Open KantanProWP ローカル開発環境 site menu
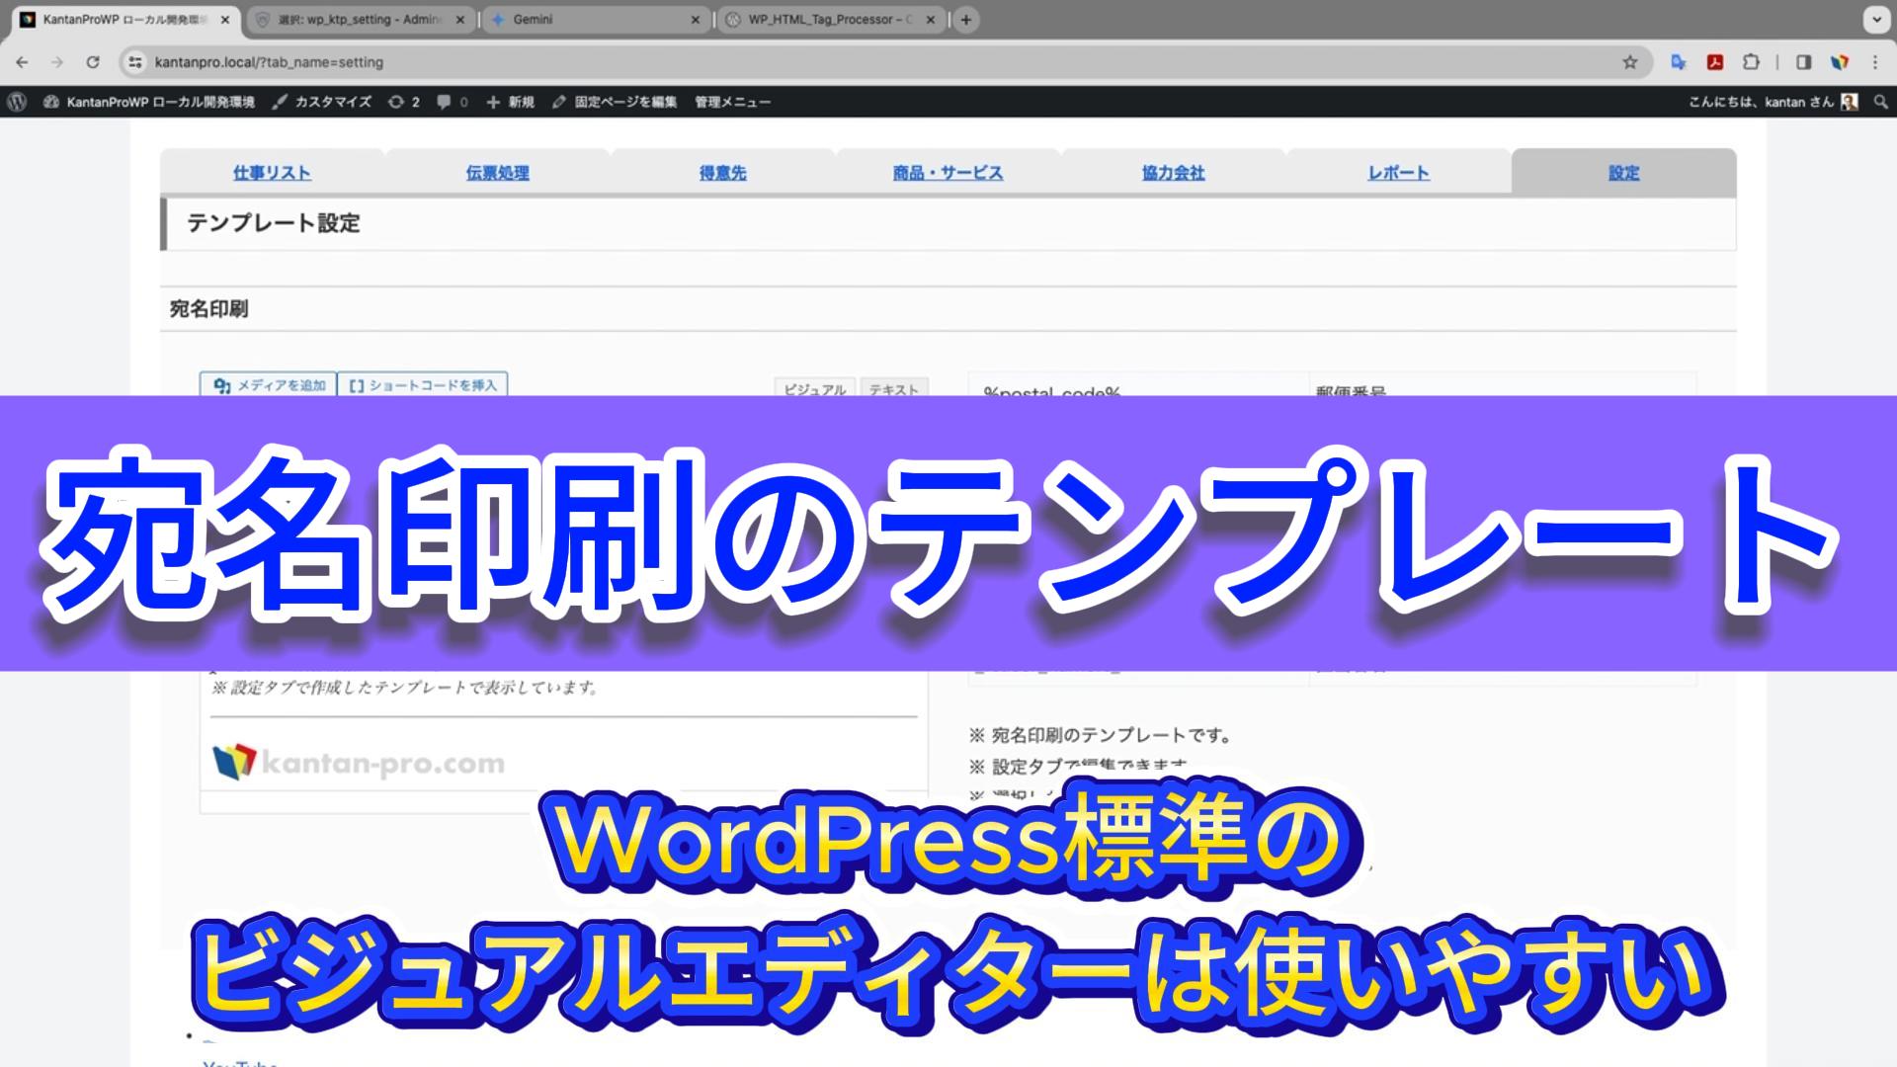1897x1067 pixels. pyautogui.click(x=150, y=102)
